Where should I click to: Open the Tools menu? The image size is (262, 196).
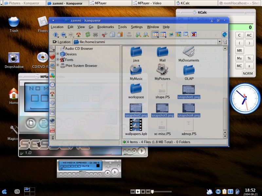point(122,27)
